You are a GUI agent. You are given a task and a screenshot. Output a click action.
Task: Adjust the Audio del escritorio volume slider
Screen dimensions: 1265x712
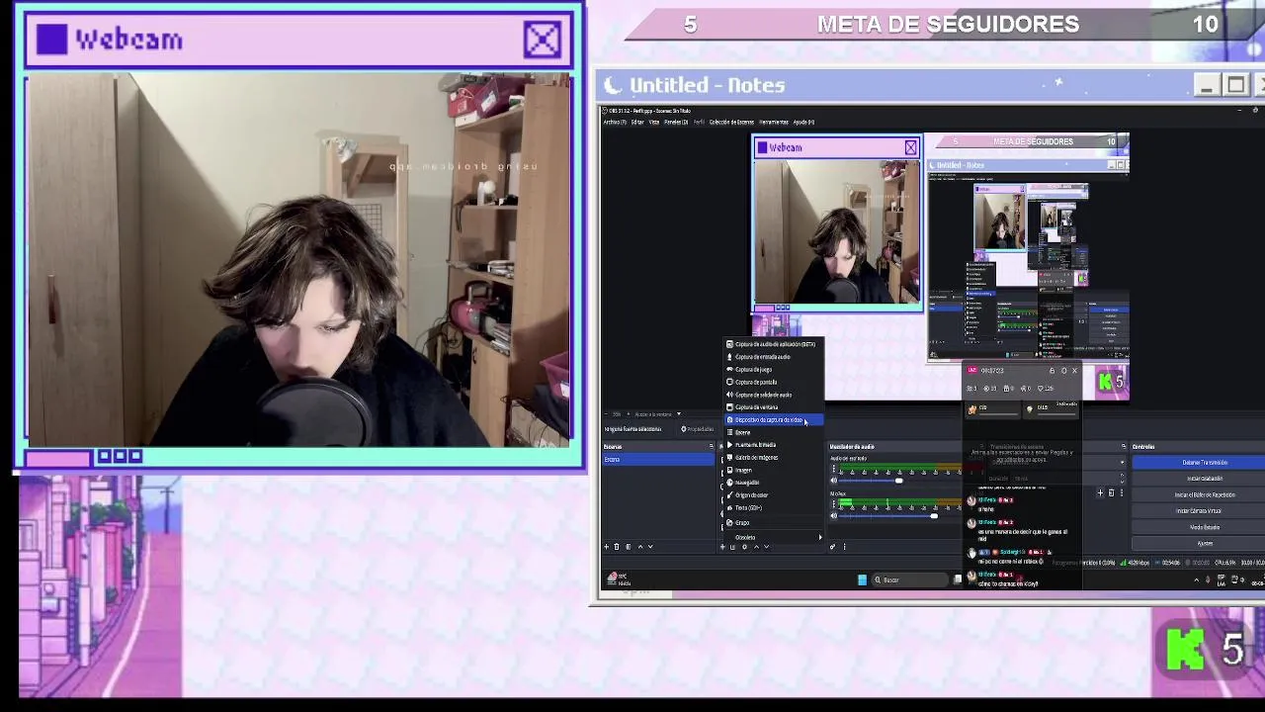[x=898, y=481]
